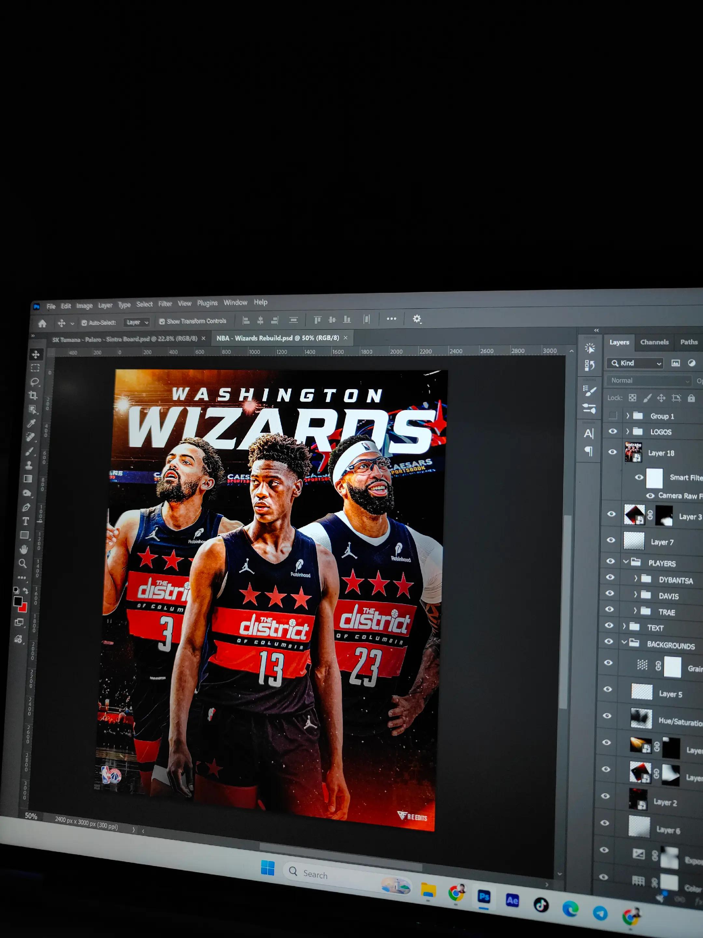Expand the Group 1 folder
Image resolution: width=703 pixels, height=938 pixels.
coord(627,416)
